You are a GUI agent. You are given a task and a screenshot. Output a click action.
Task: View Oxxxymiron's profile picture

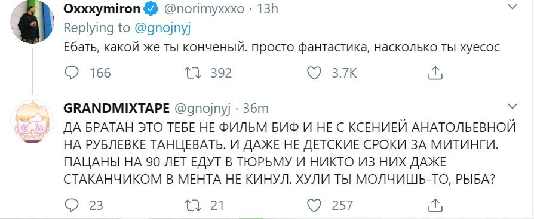32,23
